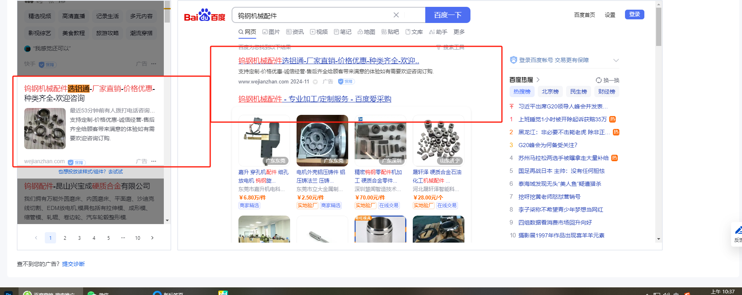Viewport: 742px width, 295px height.
Task: Click the mobile ad thumbnail of metal parts
Action: click(x=45, y=129)
